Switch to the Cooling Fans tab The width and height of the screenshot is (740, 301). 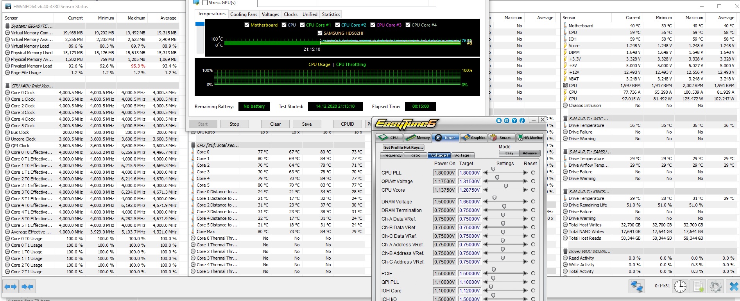click(244, 14)
